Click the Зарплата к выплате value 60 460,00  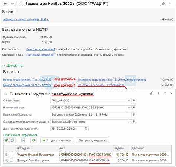(x=46, y=37)
